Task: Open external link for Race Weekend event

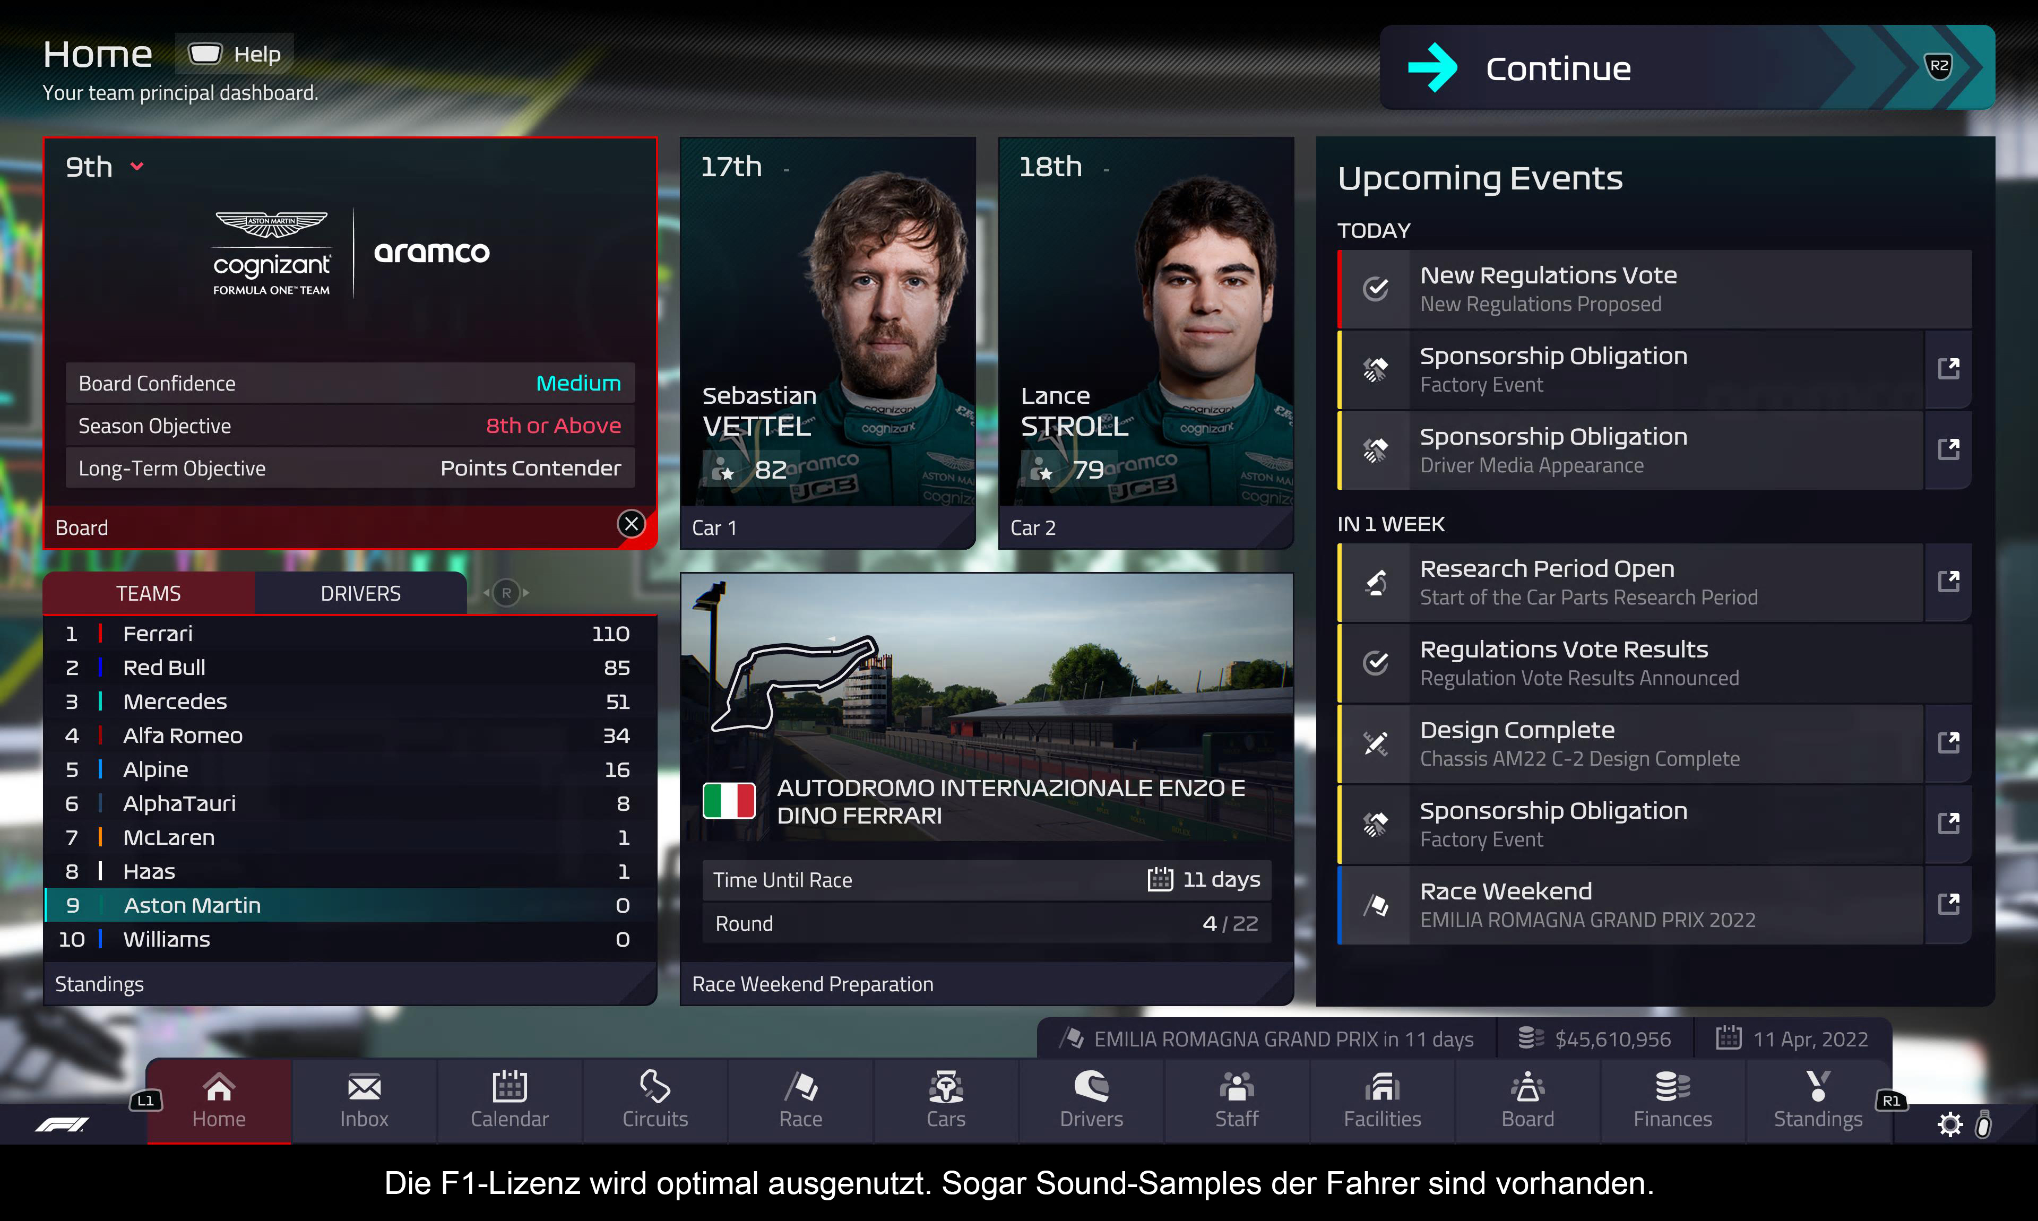Action: coord(1948,904)
